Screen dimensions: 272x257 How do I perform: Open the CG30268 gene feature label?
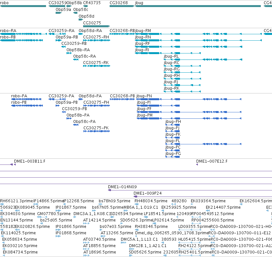coord(119,3)
